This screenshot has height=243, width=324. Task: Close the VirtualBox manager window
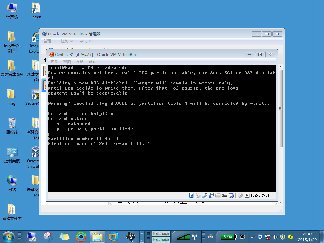tap(277, 34)
